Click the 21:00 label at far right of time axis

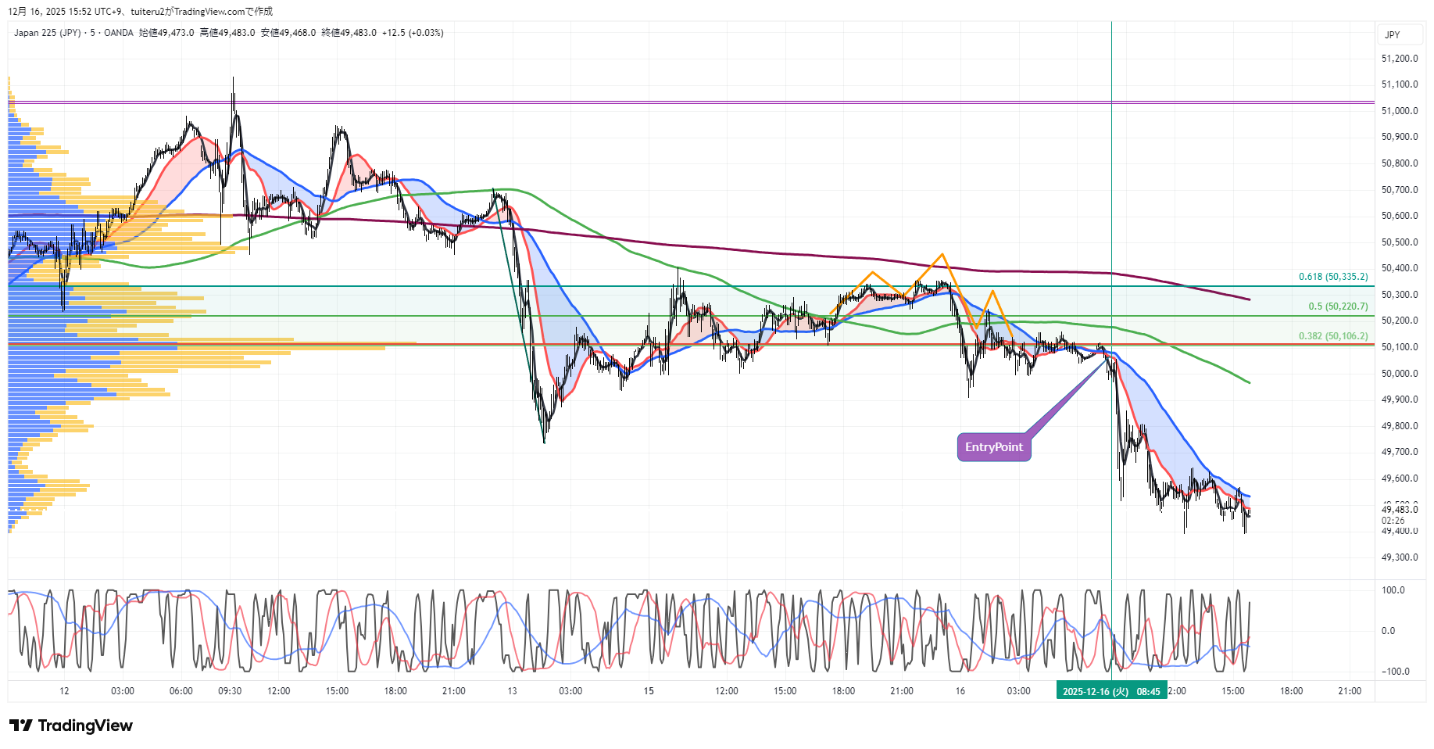click(1349, 691)
